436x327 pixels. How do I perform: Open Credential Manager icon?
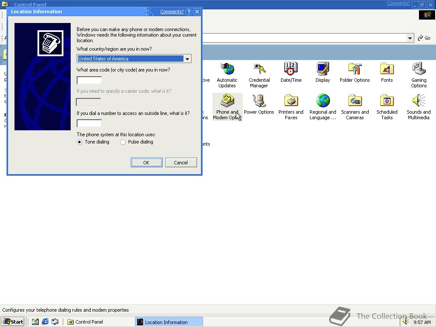pyautogui.click(x=259, y=75)
